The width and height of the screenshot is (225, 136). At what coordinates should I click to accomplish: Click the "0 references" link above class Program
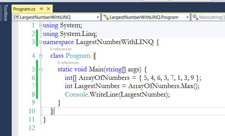pyautogui.click(x=61, y=49)
